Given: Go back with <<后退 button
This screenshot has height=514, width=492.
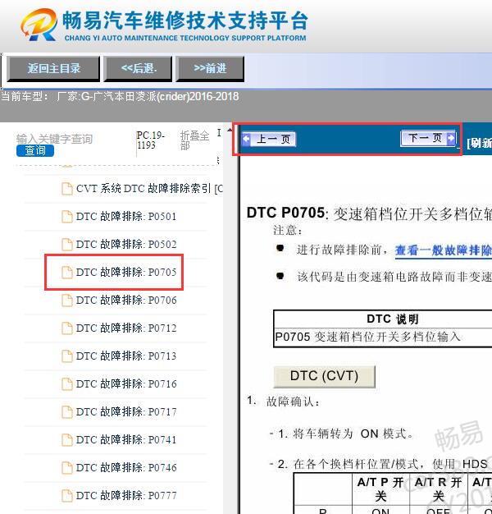Looking at the screenshot, I should click(x=138, y=68).
